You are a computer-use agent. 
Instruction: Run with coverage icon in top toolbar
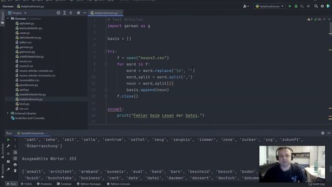pos(302,6)
